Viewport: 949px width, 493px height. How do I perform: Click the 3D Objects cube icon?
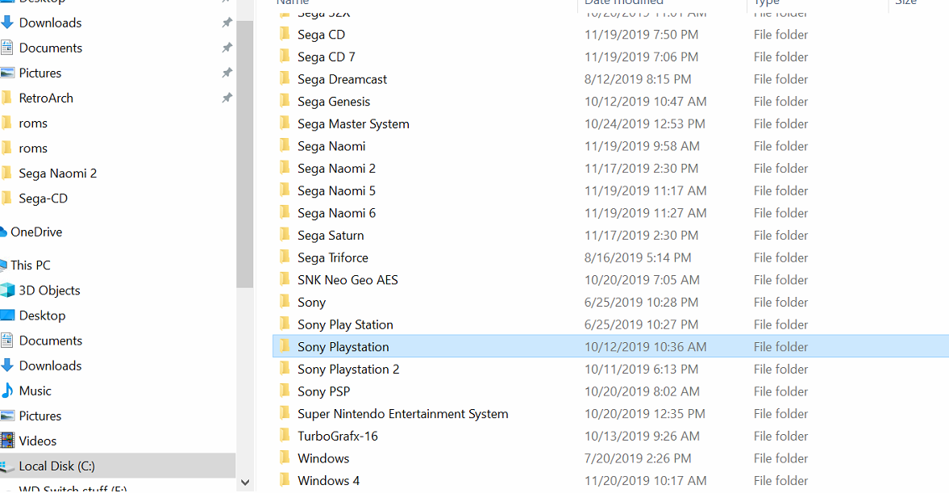coord(6,290)
